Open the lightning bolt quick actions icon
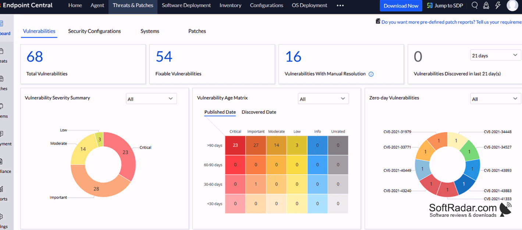 click(498, 6)
